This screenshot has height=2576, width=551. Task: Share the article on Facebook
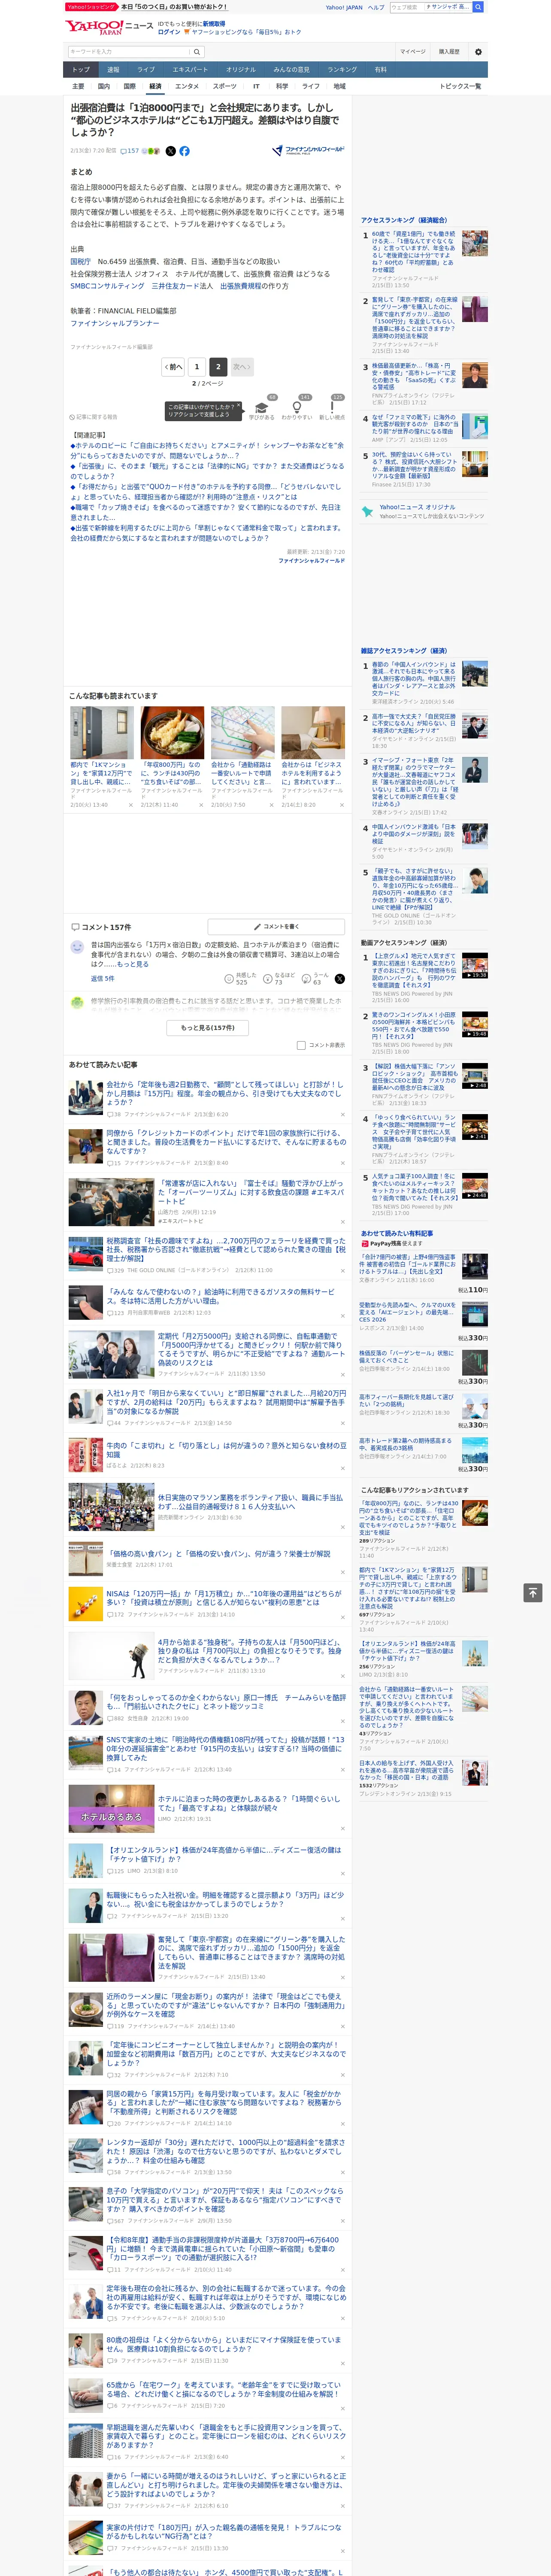(184, 151)
